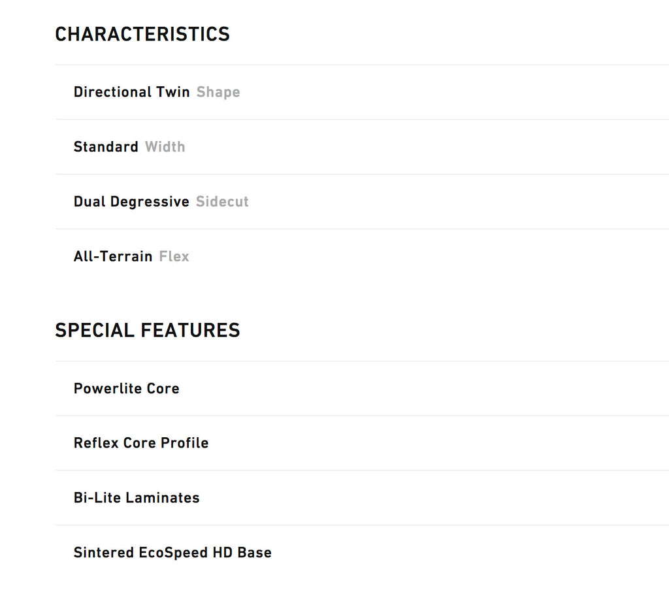Select the Directional Twin shape value
Image resolution: width=669 pixels, height=594 pixels.
tap(131, 92)
